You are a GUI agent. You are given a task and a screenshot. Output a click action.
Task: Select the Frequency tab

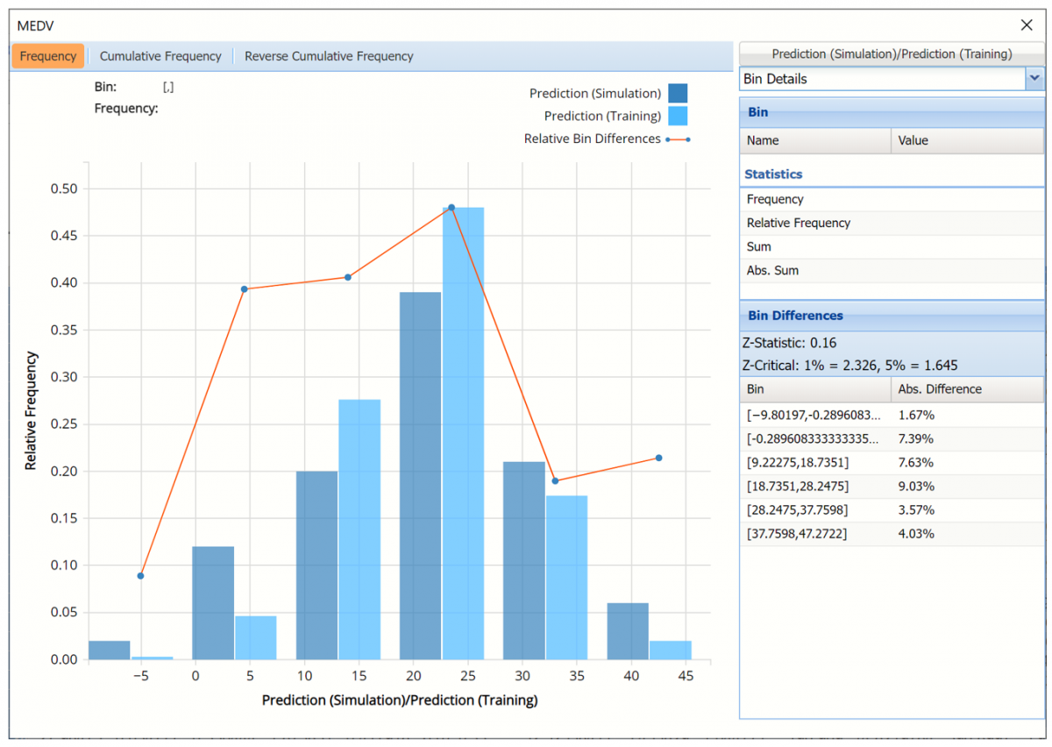[48, 56]
